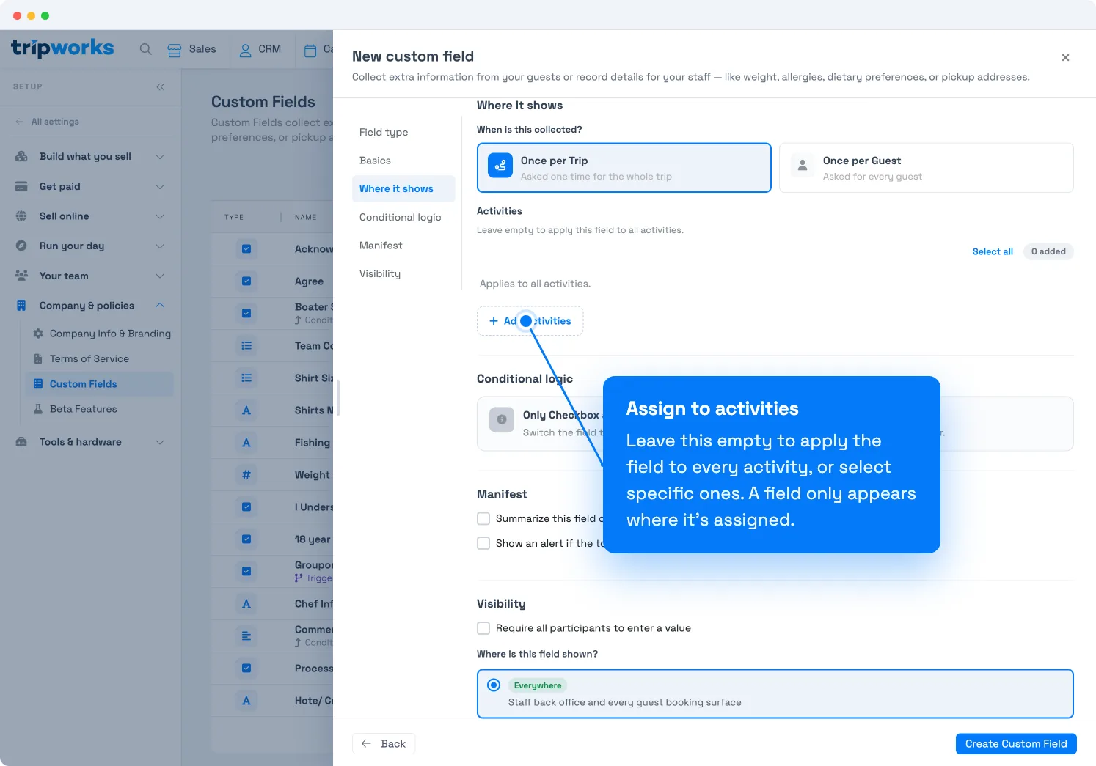Click the back arrow icon by All settings
This screenshot has width=1096, height=766.
19,122
